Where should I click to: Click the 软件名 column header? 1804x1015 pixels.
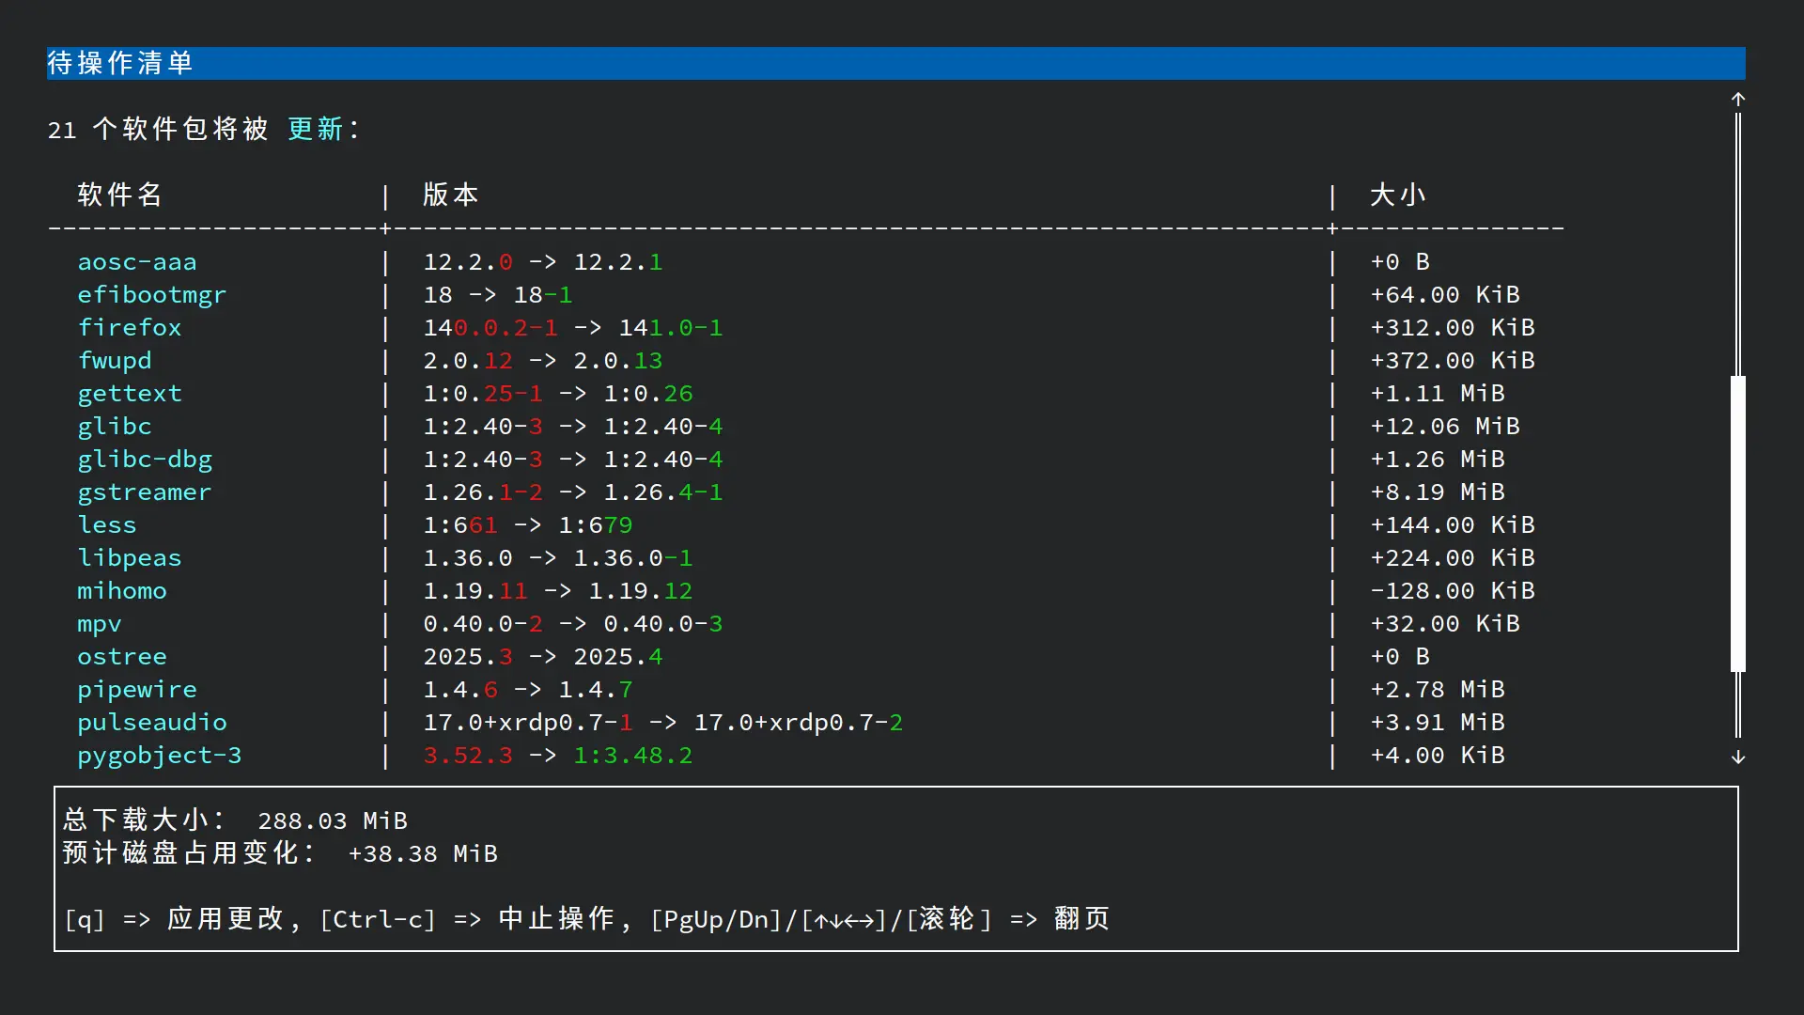(118, 195)
